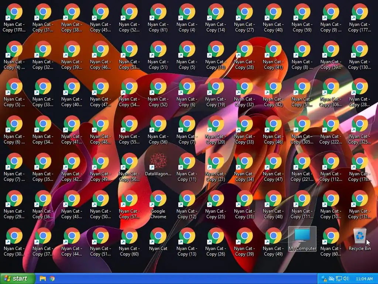Select the Nyan Cat - Copy (131... shortcut
378x284 pixels.
coord(360,205)
